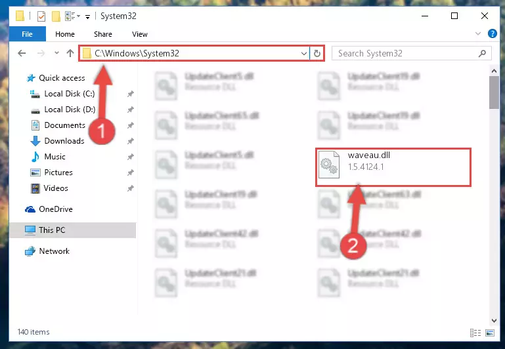The width and height of the screenshot is (505, 349).
Task: Switch to Large icons view in status bar
Action: tap(490, 333)
